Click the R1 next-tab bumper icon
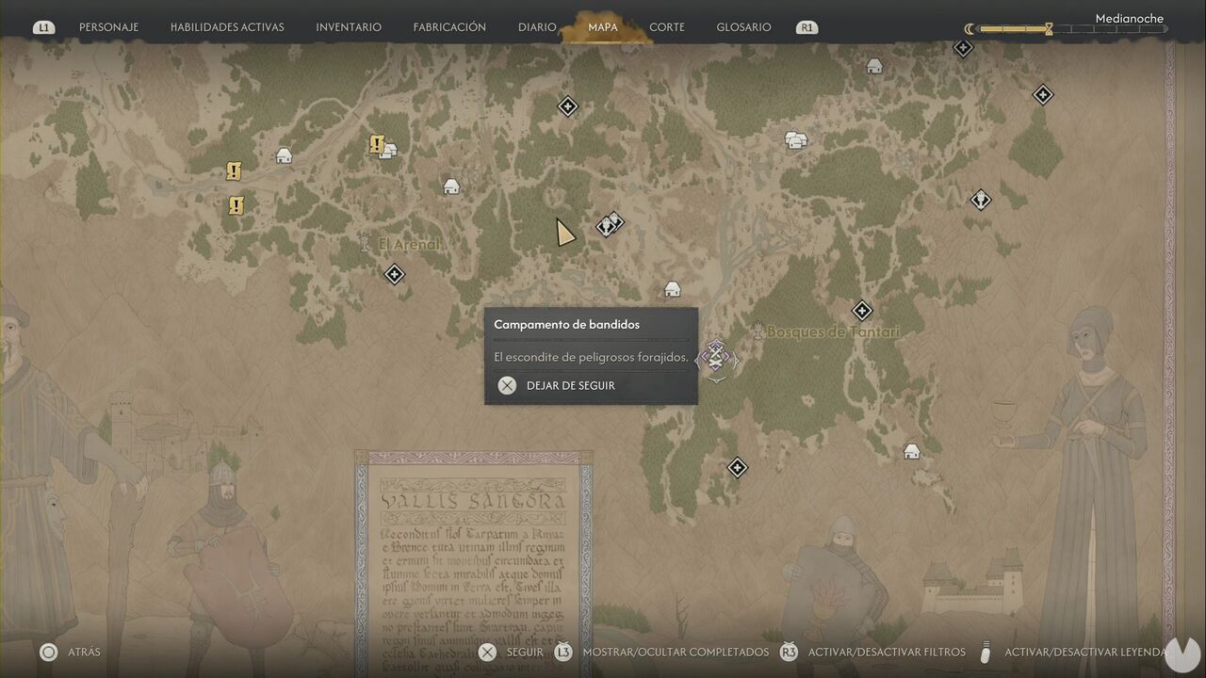 [x=806, y=27]
